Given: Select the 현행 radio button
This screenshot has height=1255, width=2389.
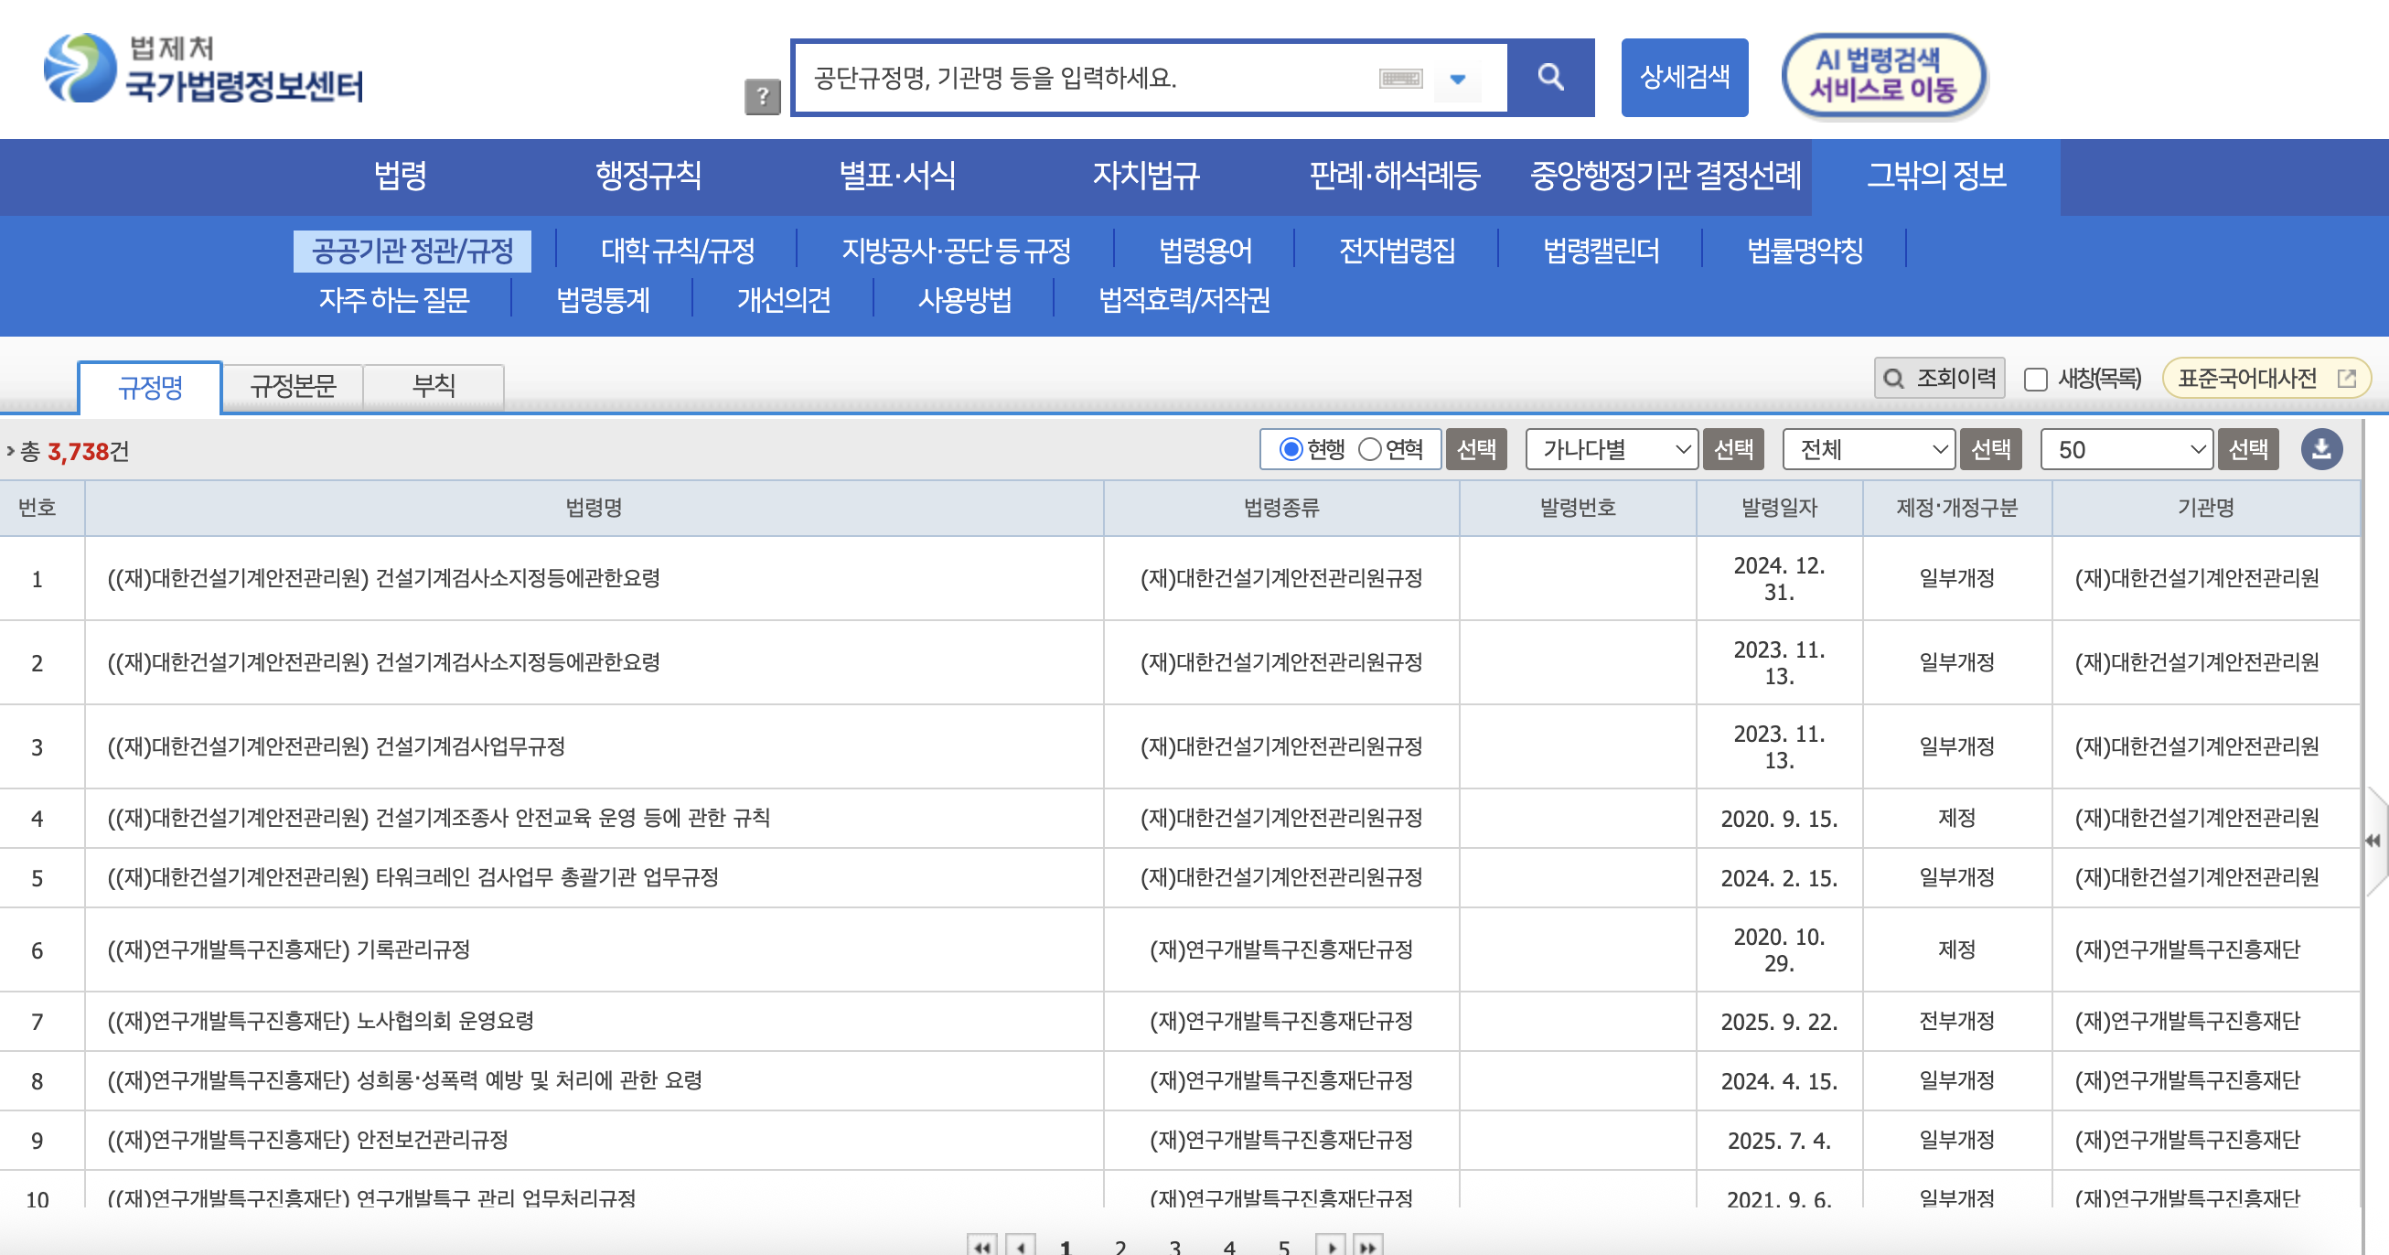Looking at the screenshot, I should click(1290, 450).
